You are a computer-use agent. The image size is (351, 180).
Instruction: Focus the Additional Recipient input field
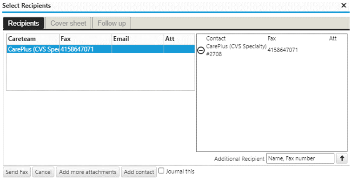pos(300,159)
